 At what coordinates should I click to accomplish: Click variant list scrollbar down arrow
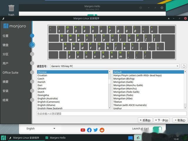tap(185, 108)
